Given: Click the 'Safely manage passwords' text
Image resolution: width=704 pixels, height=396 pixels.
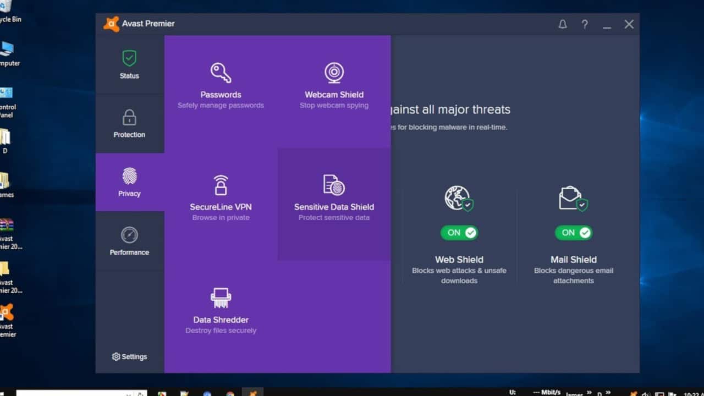Looking at the screenshot, I should pyautogui.click(x=221, y=106).
